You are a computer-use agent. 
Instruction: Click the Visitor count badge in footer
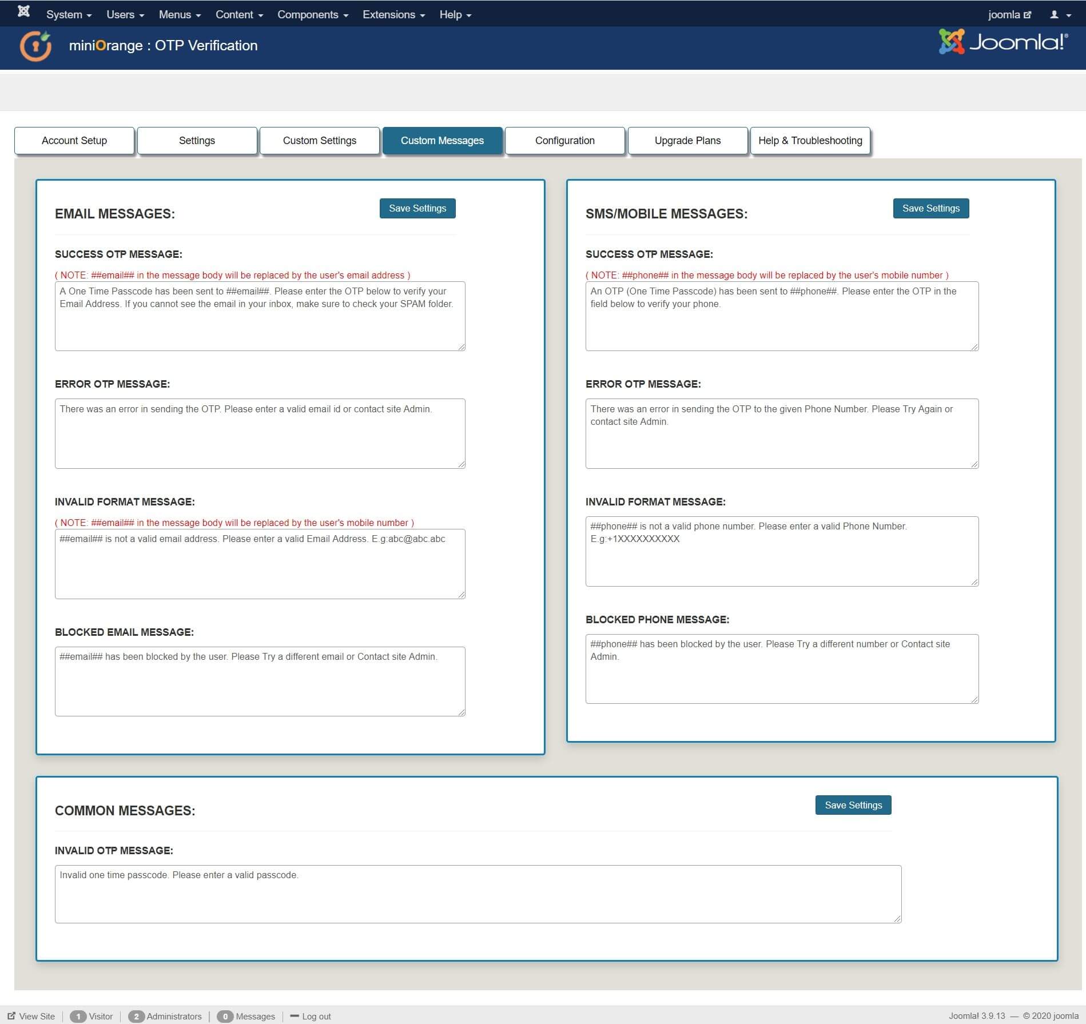(x=78, y=1016)
